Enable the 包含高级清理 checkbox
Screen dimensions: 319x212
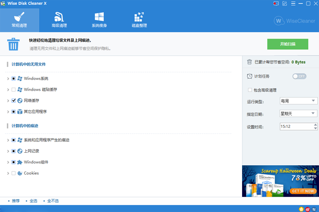[250, 90]
